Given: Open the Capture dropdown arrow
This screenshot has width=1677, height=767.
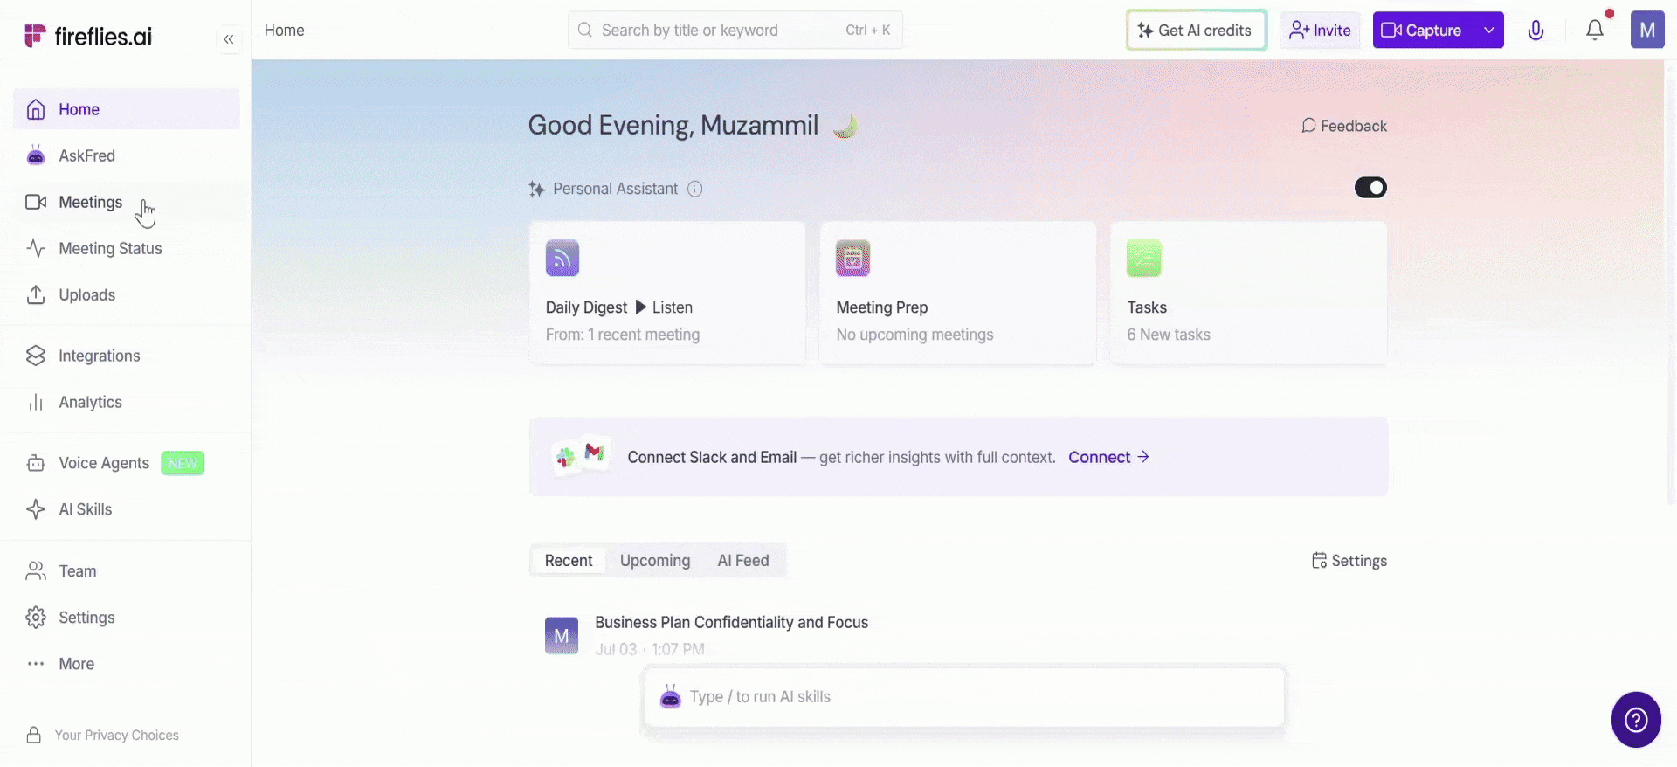Looking at the screenshot, I should (1489, 30).
